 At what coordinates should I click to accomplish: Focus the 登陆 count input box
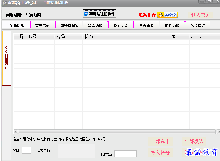coord(26,150)
